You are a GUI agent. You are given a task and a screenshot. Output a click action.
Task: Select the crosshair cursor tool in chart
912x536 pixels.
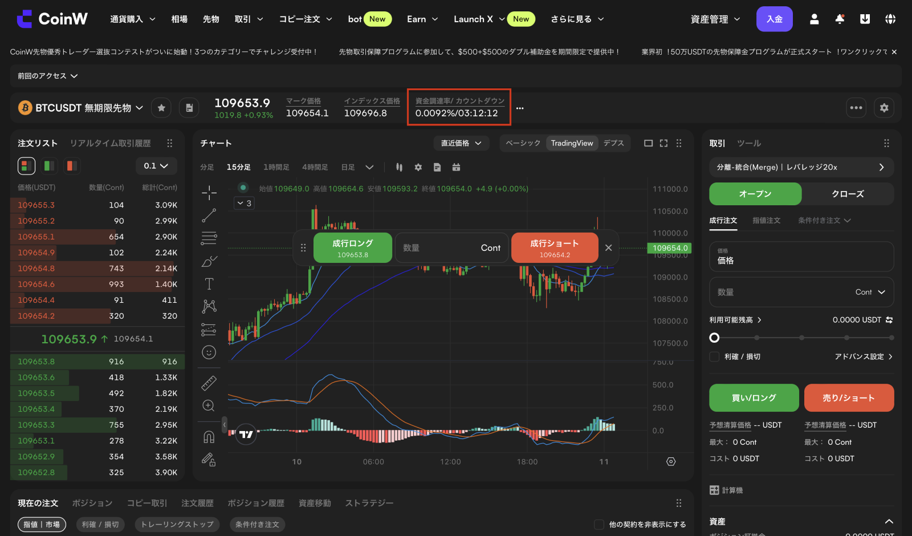(x=209, y=193)
